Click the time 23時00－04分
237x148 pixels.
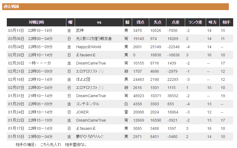click(x=40, y=137)
